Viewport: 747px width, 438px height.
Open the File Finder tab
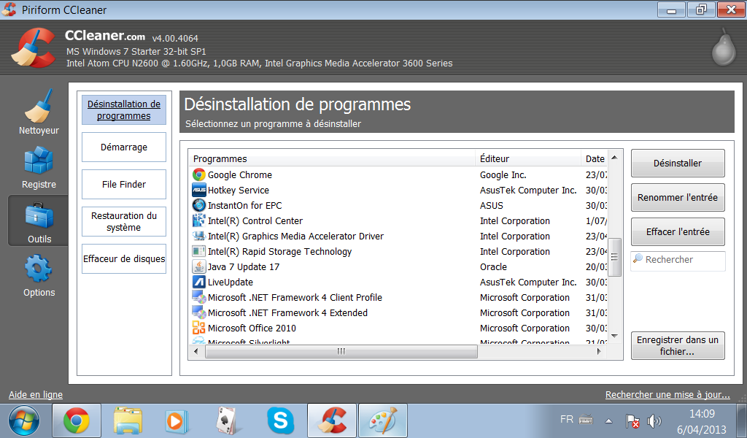(x=124, y=184)
